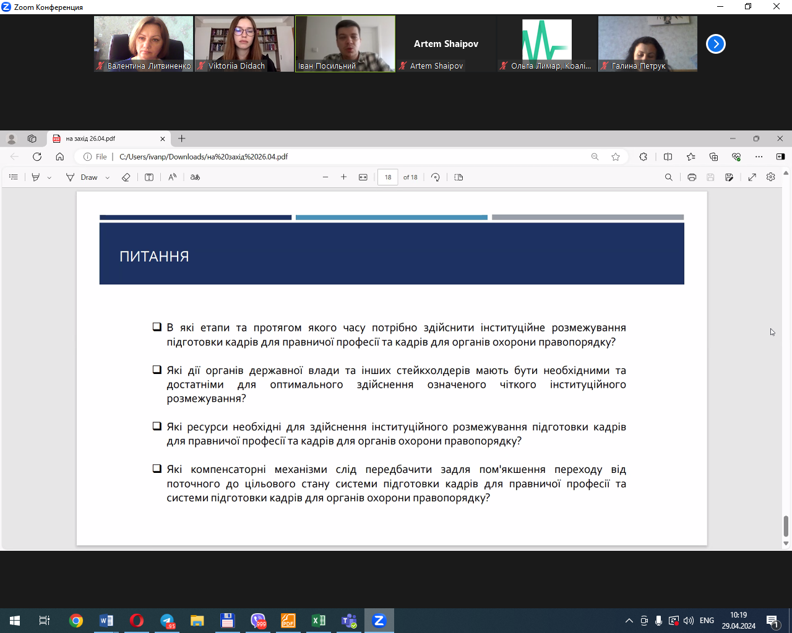
Task: Open the PDF search (Find) tool
Action: pyautogui.click(x=668, y=177)
